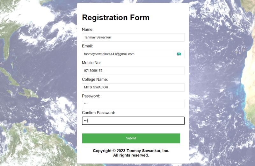Click the green envelope icon in Email field
Image resolution: width=255 pixels, height=166 pixels.
coord(179,54)
